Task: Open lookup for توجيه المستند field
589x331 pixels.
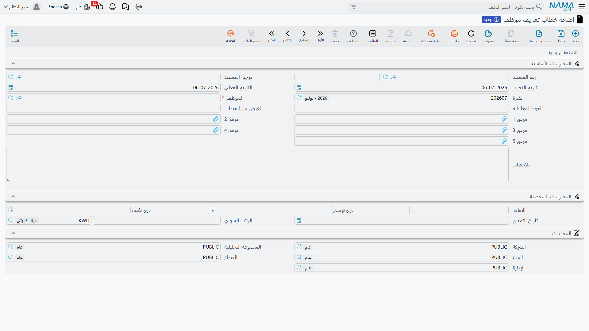Action: 11,77
